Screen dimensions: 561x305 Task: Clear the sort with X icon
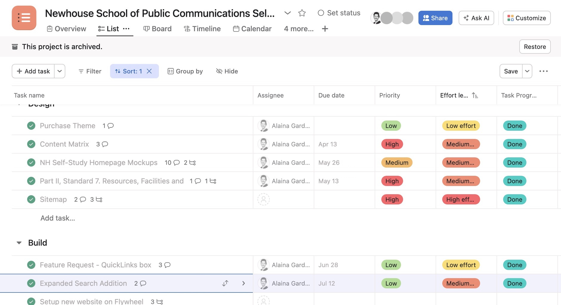click(x=150, y=71)
